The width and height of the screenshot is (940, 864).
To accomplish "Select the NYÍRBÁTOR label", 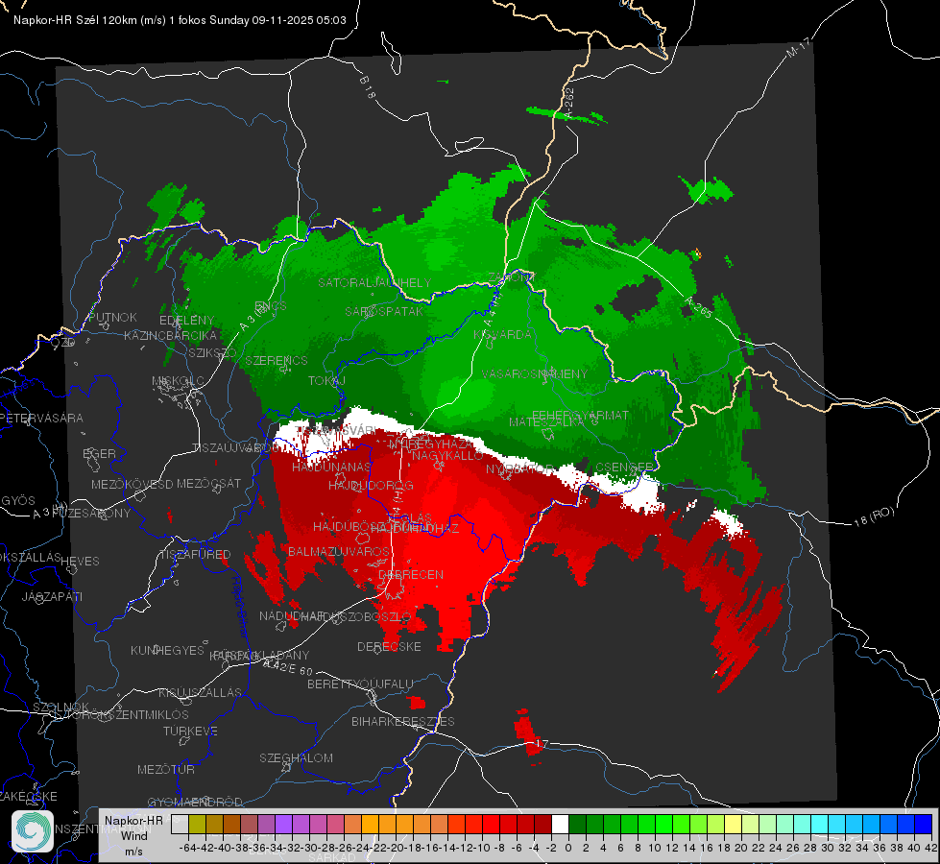I will pos(519,468).
